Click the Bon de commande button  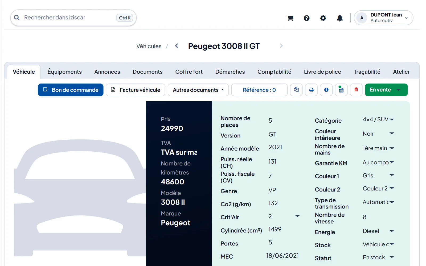(x=71, y=90)
